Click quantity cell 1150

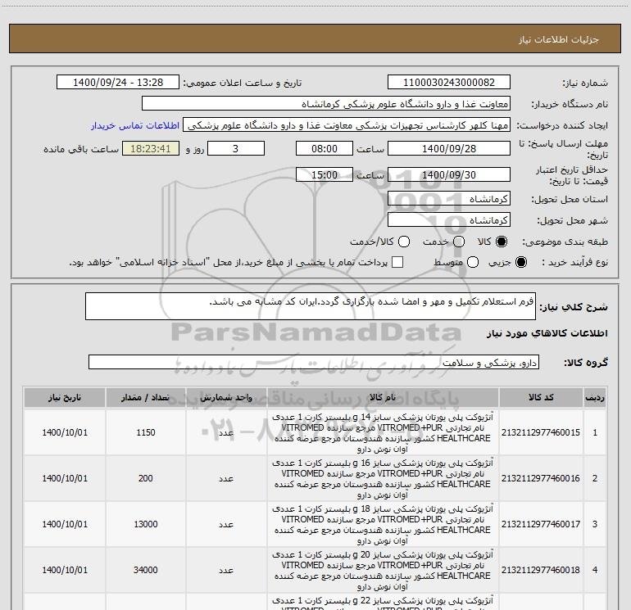click(146, 432)
